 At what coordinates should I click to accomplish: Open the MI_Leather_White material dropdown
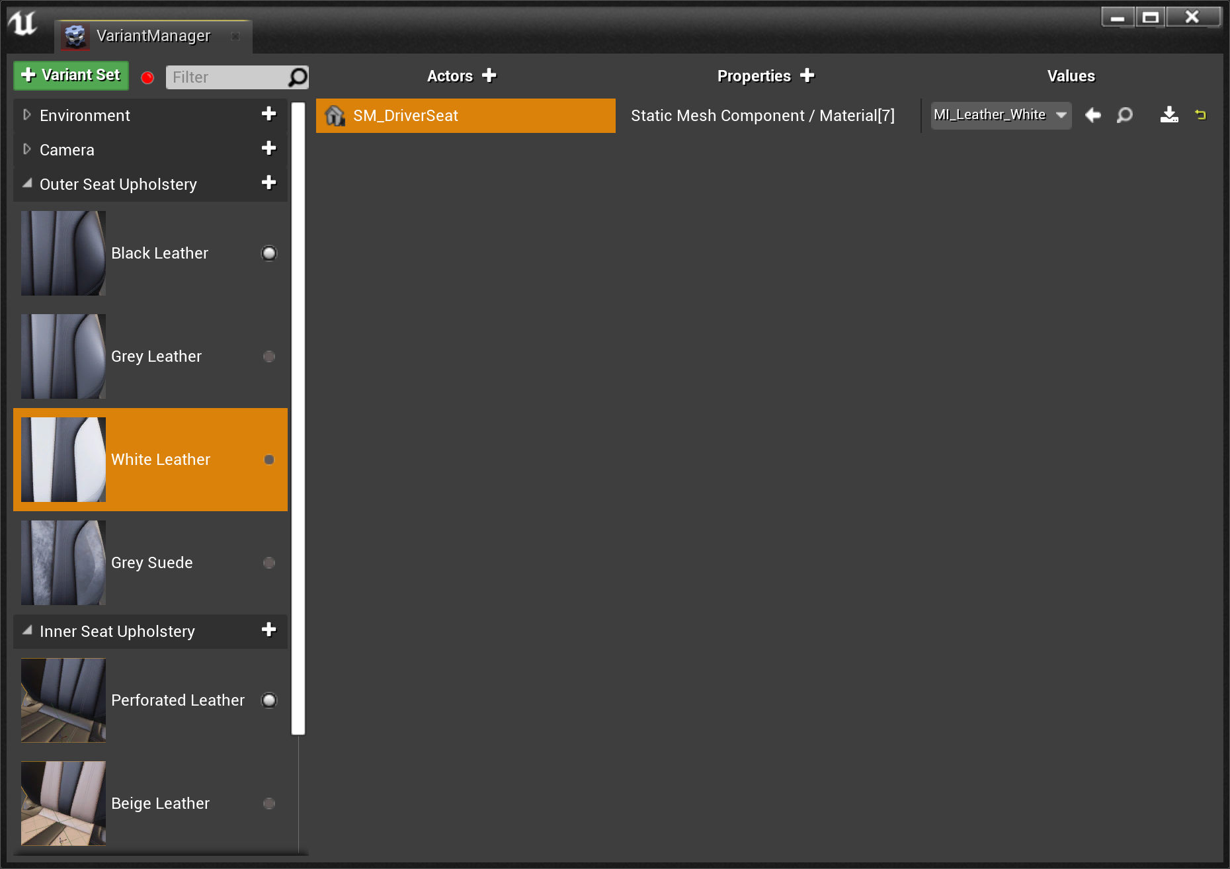(1001, 115)
